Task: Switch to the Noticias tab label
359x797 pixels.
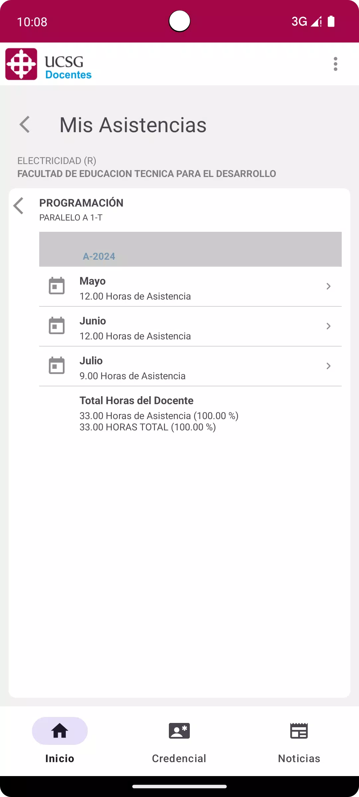Action: click(299, 758)
